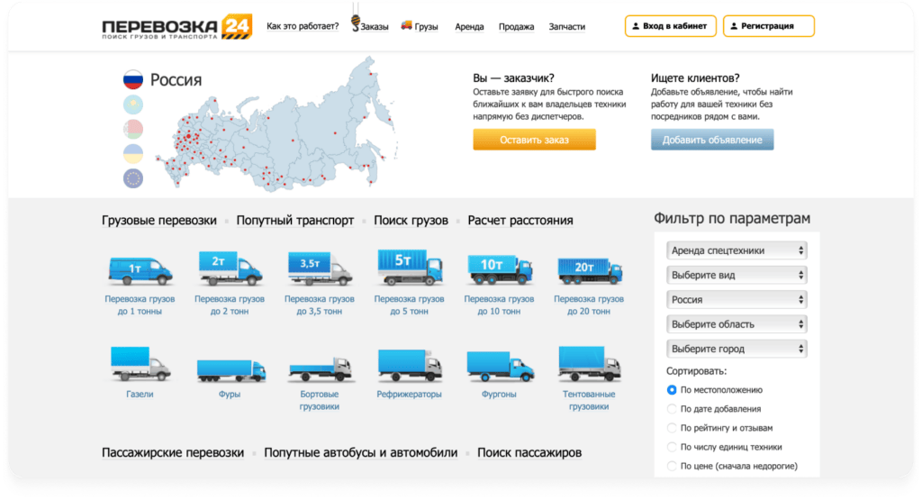Screen dimensions: 922x500
Task: Click the 20т truck icon
Action: [x=589, y=270]
